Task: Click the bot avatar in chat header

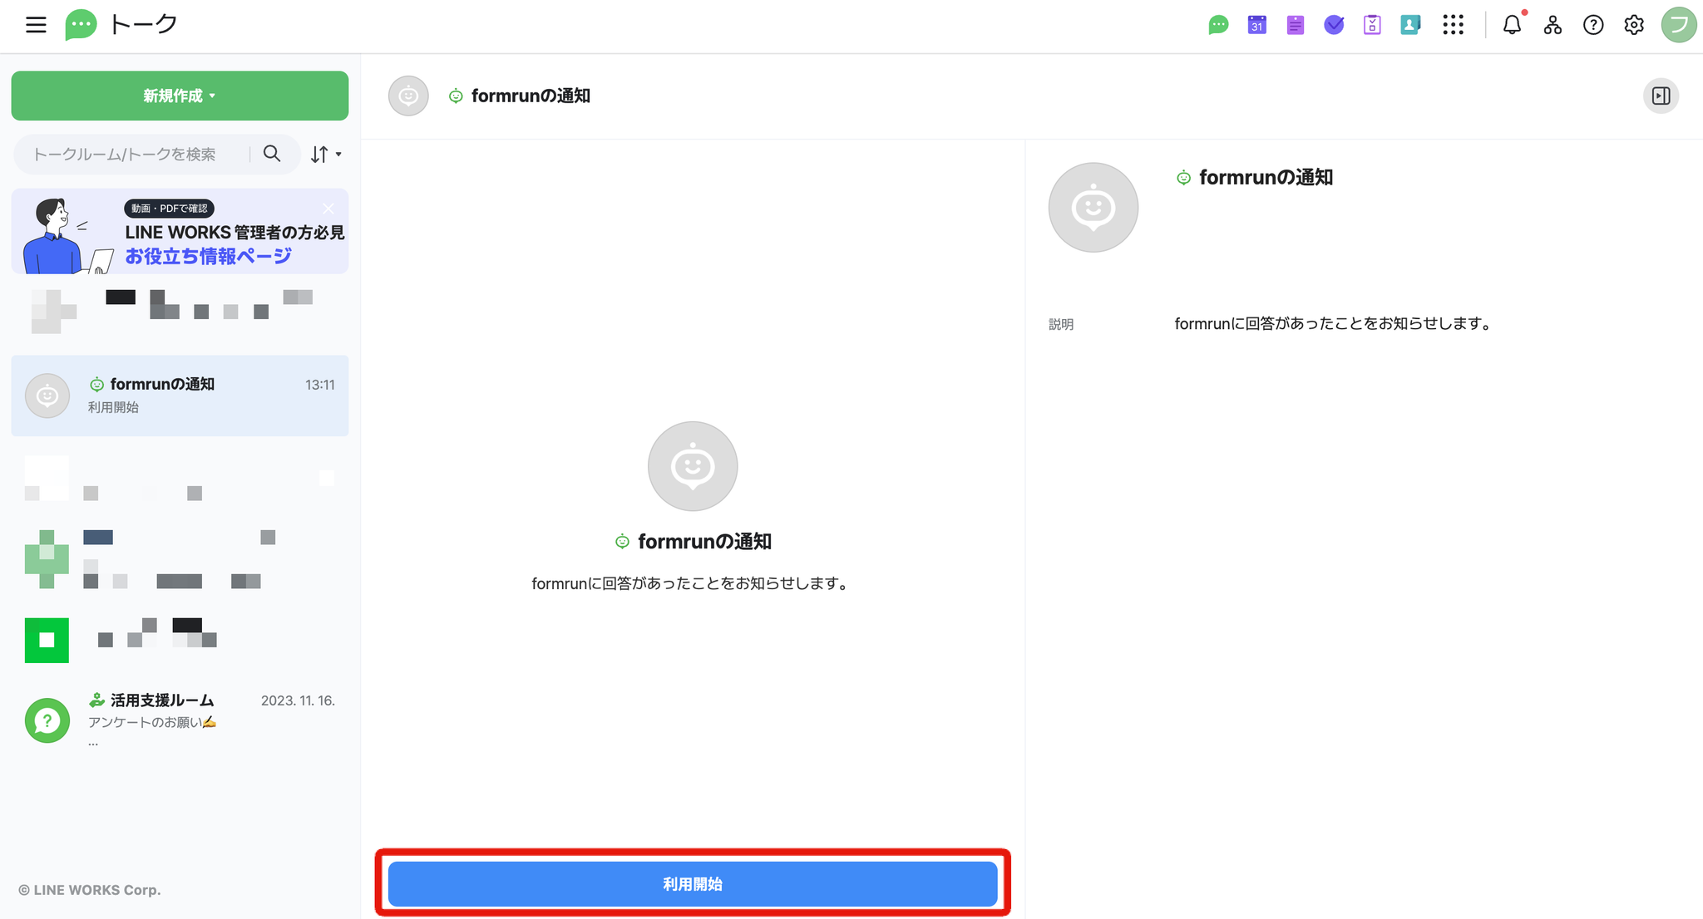Action: coord(408,96)
